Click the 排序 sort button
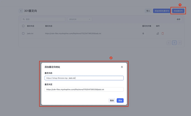The height and width of the screenshot is (116, 191). (x=179, y=19)
